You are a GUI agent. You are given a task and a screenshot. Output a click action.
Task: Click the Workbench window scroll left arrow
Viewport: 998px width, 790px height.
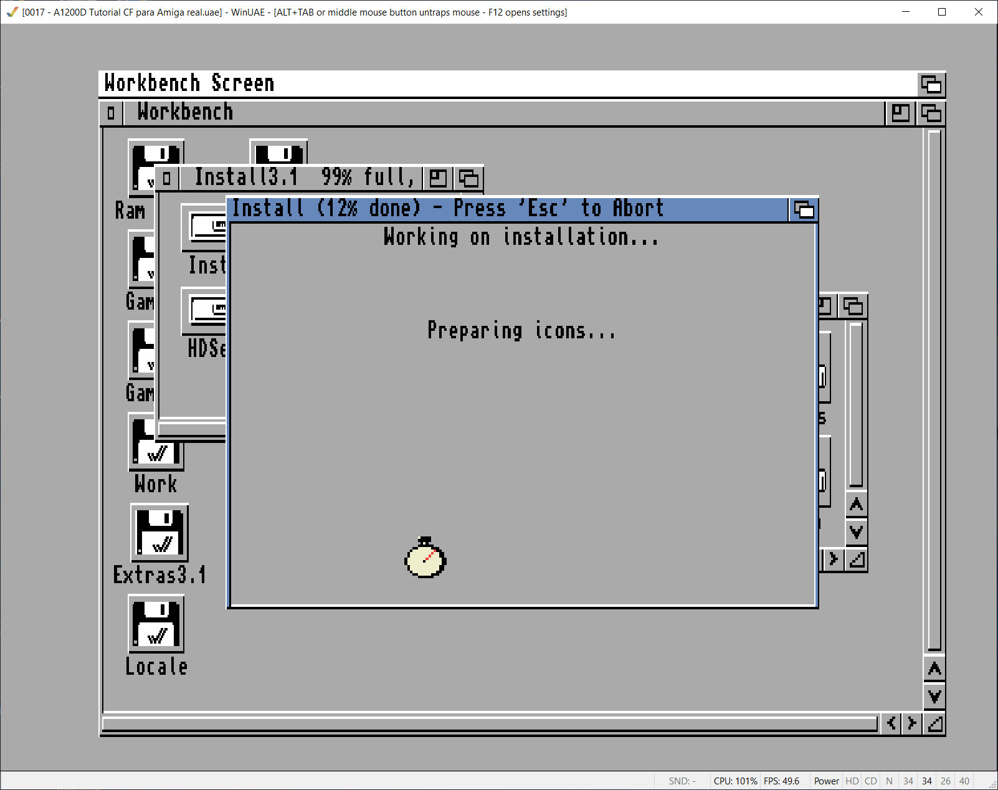pyautogui.click(x=891, y=723)
